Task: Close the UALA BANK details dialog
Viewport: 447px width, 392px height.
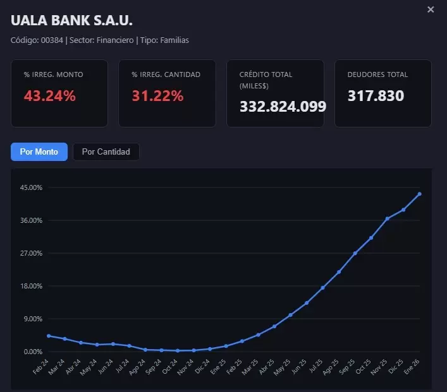Action: pos(431,9)
